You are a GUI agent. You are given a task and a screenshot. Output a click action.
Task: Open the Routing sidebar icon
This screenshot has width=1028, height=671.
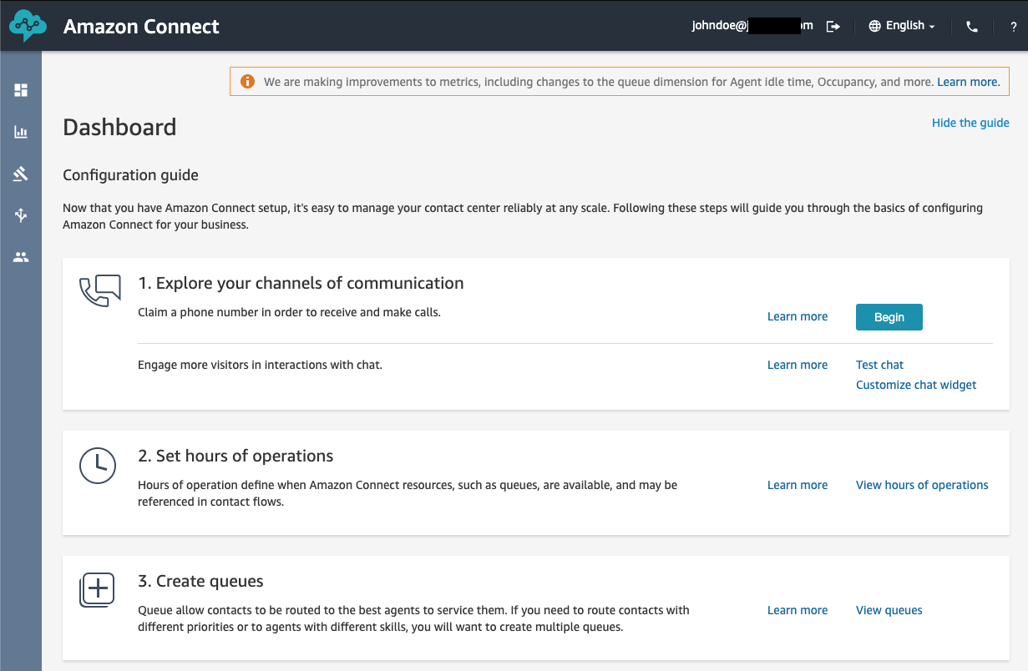[21, 215]
